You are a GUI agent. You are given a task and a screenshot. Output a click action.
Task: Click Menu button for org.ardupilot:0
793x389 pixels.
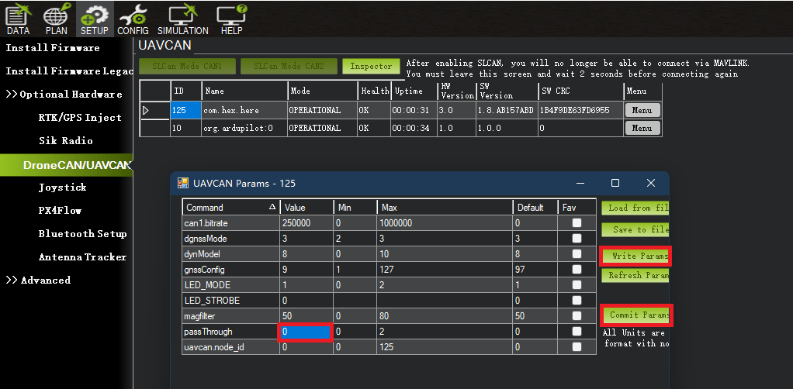click(642, 129)
